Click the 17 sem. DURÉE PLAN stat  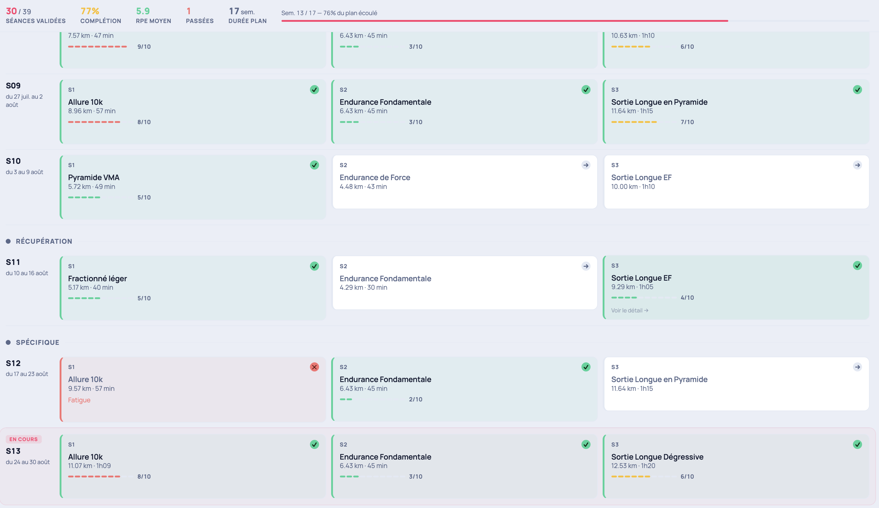pyautogui.click(x=247, y=16)
